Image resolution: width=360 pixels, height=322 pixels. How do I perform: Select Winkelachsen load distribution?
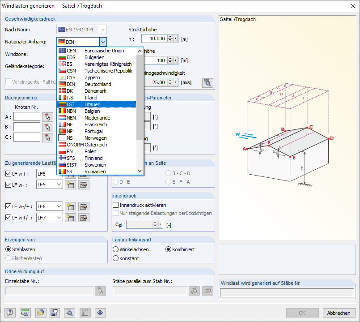pyautogui.click(x=116, y=249)
